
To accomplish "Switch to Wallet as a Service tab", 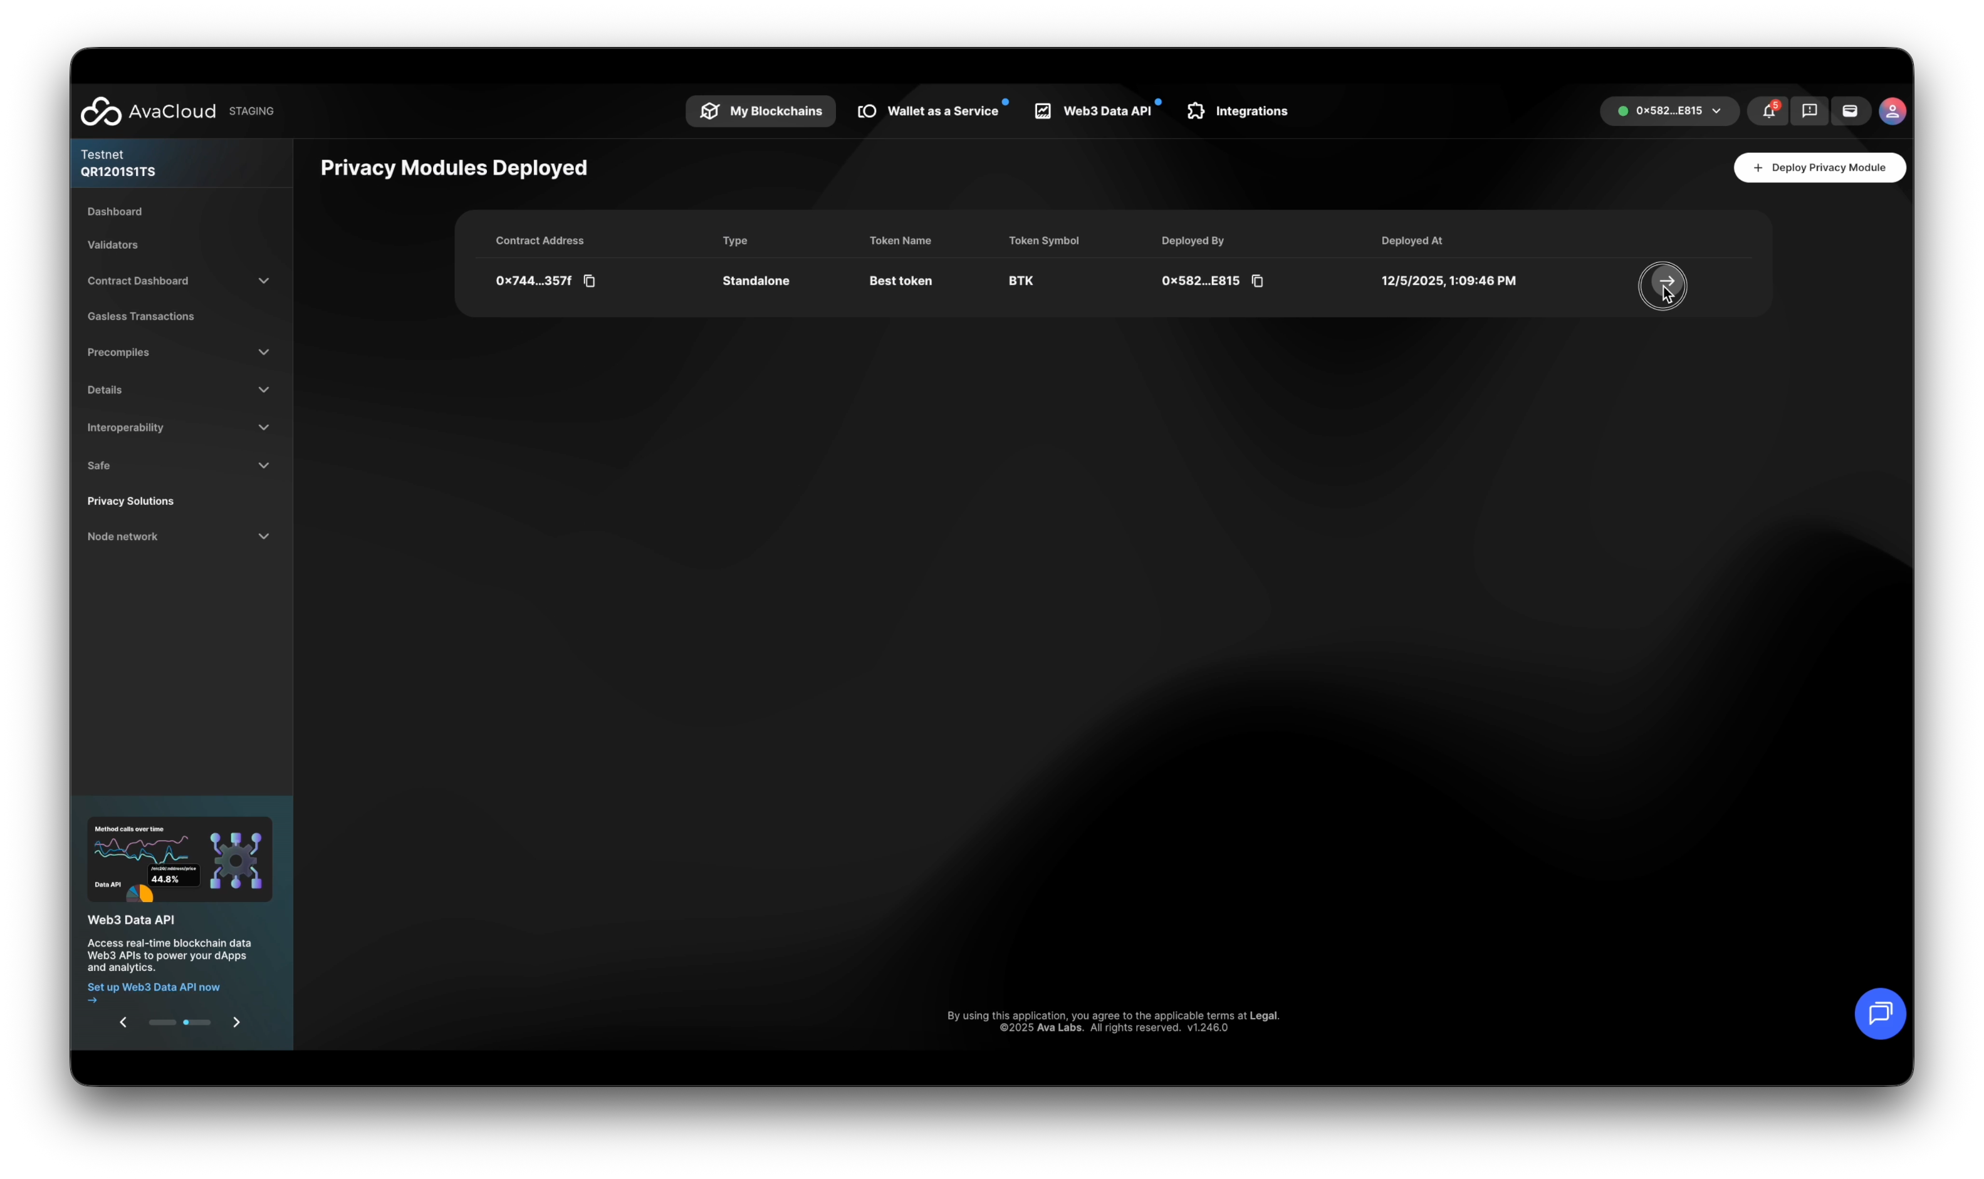I will (928, 112).
